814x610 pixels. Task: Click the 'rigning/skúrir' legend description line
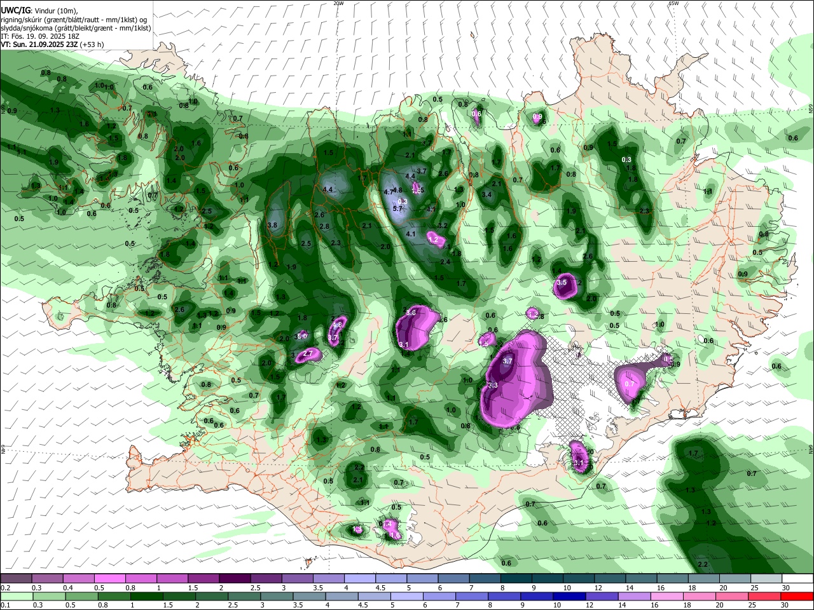tap(74, 19)
